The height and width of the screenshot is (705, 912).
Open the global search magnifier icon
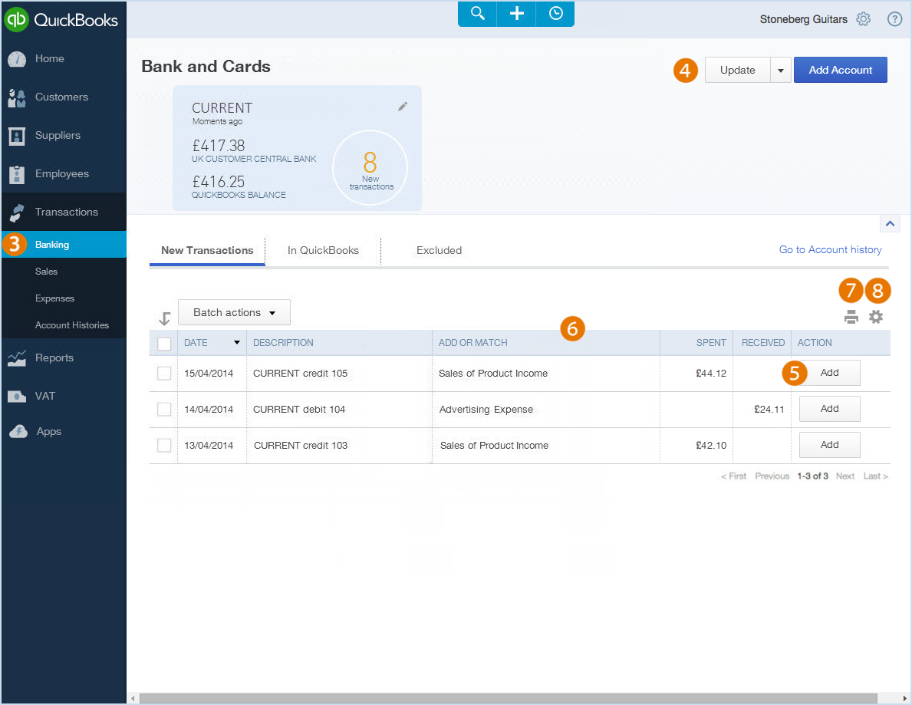click(x=476, y=14)
